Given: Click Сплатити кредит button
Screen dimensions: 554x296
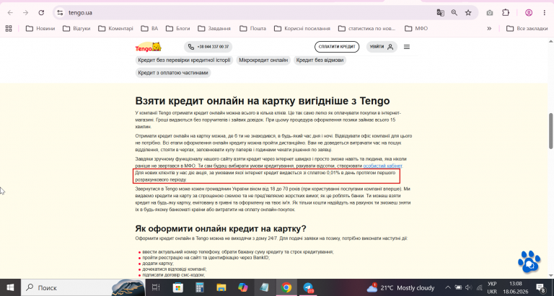Looking at the screenshot, I should 337,47.
